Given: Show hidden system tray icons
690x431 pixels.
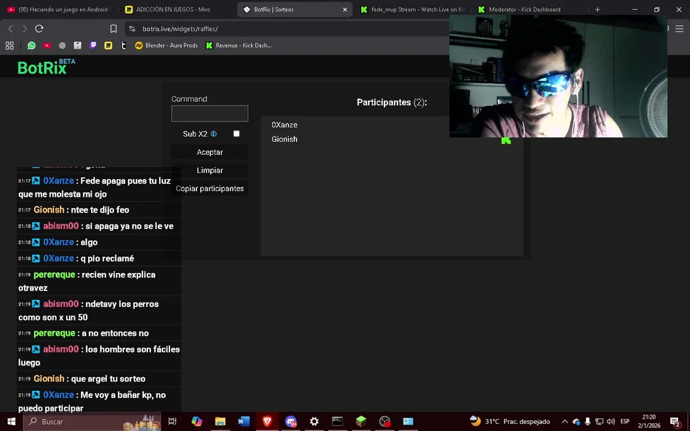Looking at the screenshot, I should 565,421.
